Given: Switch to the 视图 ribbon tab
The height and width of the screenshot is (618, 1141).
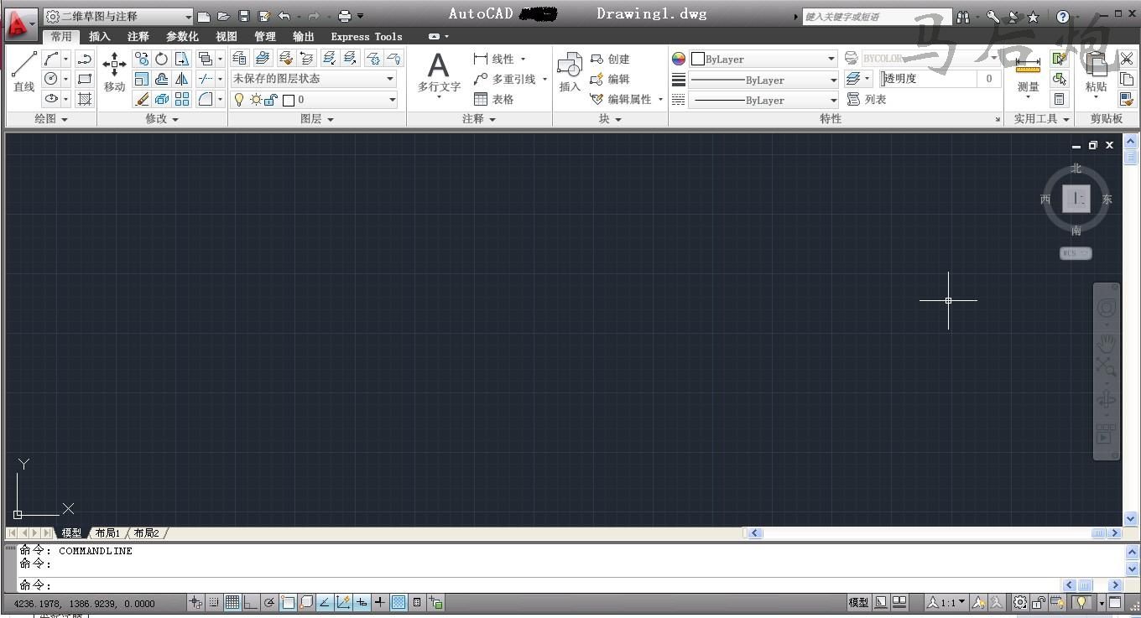Looking at the screenshot, I should click(x=227, y=37).
